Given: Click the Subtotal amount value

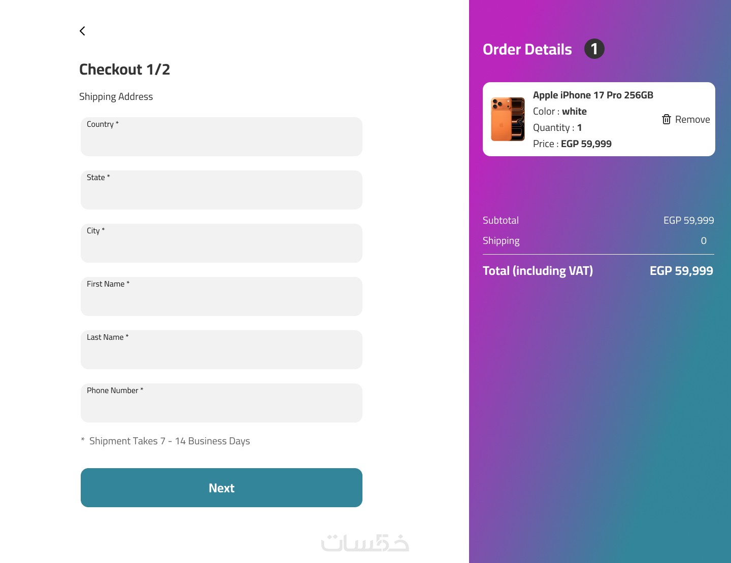Looking at the screenshot, I should click(688, 220).
